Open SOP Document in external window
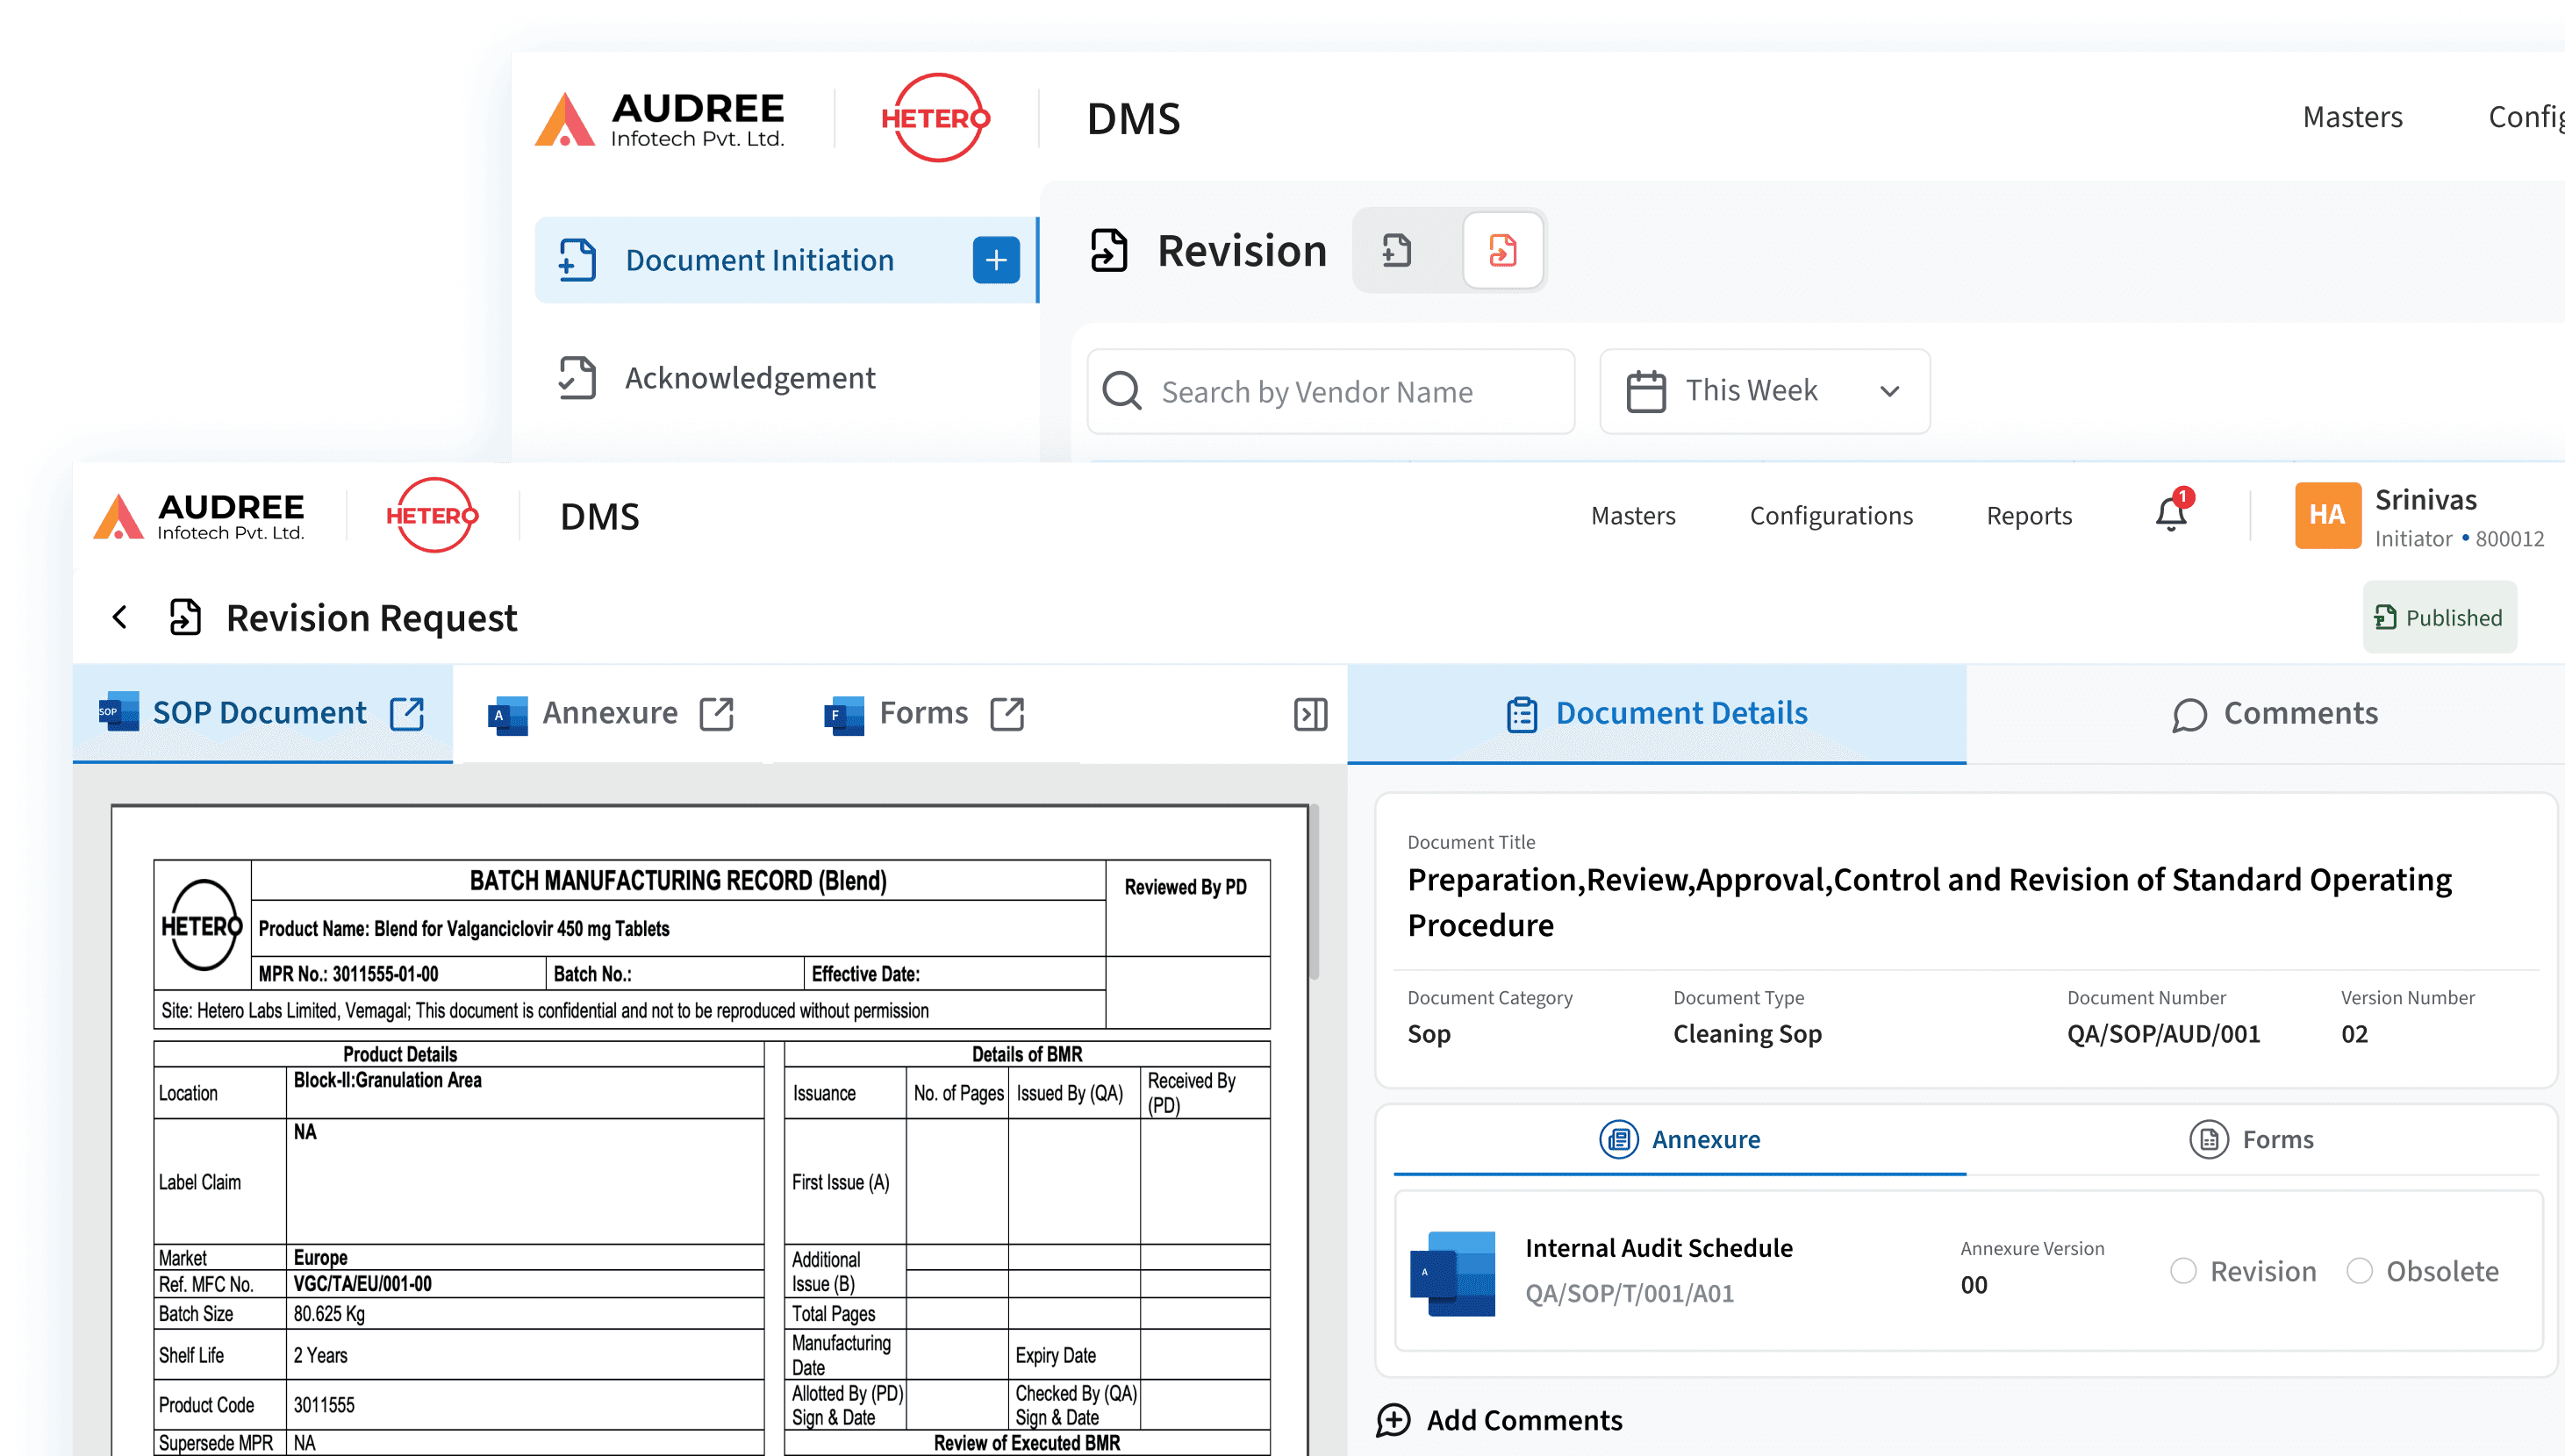The height and width of the screenshot is (1456, 2565). 407,714
